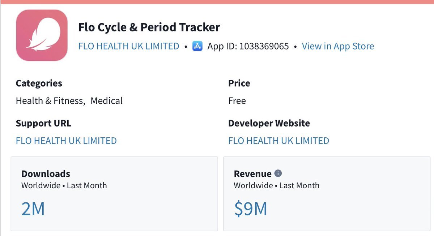Click Worldwide Last Month under Revenue
The height and width of the screenshot is (236, 434).
tap(276, 185)
